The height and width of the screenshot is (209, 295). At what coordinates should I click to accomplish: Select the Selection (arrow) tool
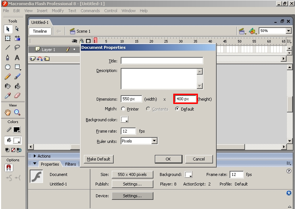(x=8, y=29)
